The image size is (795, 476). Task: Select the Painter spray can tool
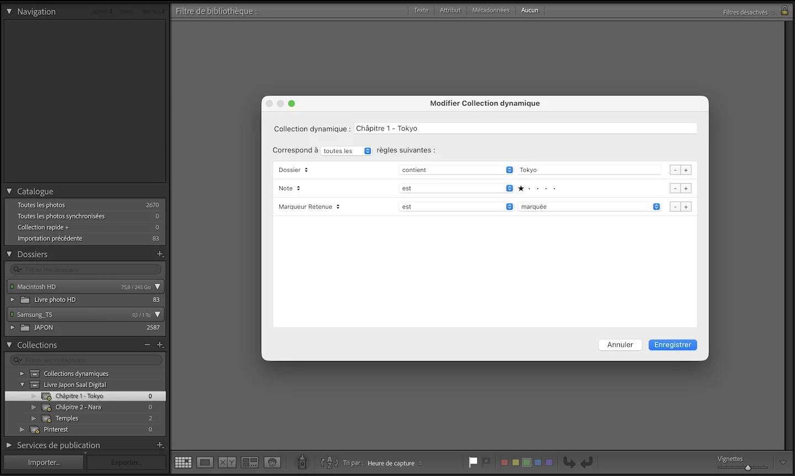(x=302, y=462)
